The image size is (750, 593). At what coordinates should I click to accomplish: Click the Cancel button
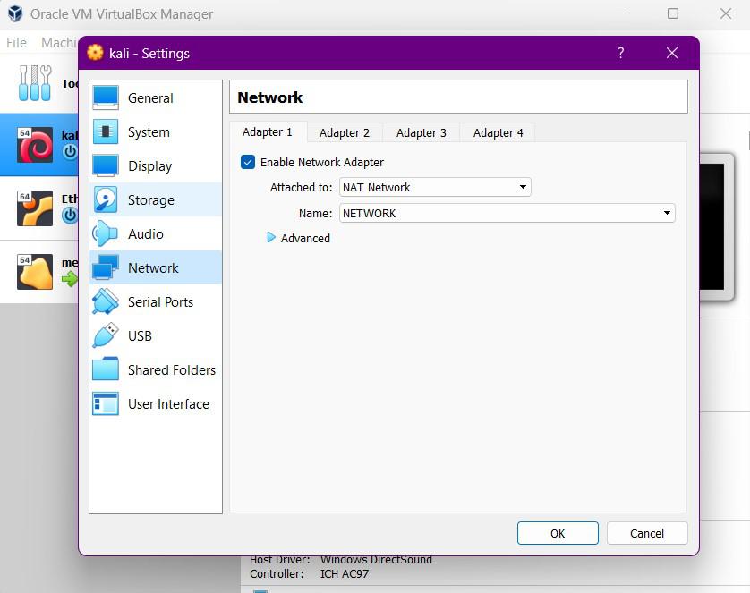pyautogui.click(x=647, y=533)
